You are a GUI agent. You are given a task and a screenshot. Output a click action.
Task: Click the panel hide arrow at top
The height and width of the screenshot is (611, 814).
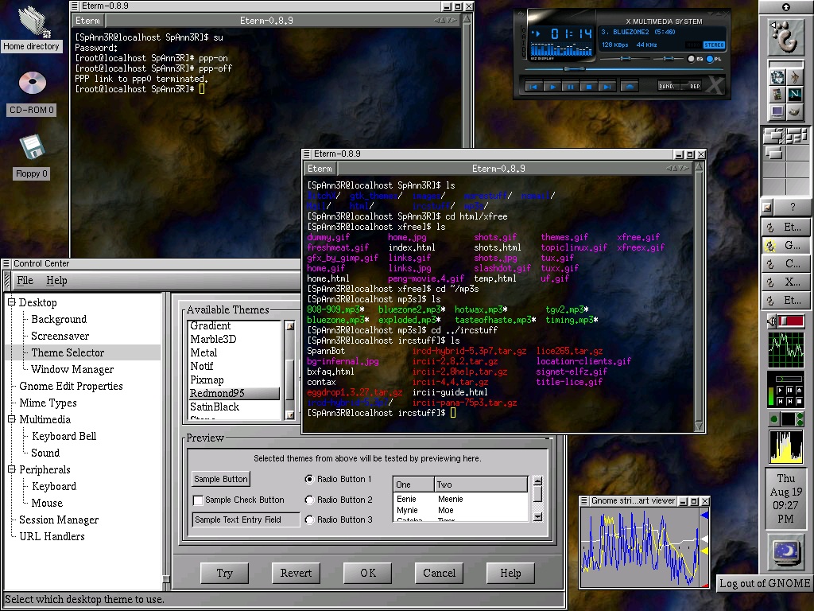786,6
